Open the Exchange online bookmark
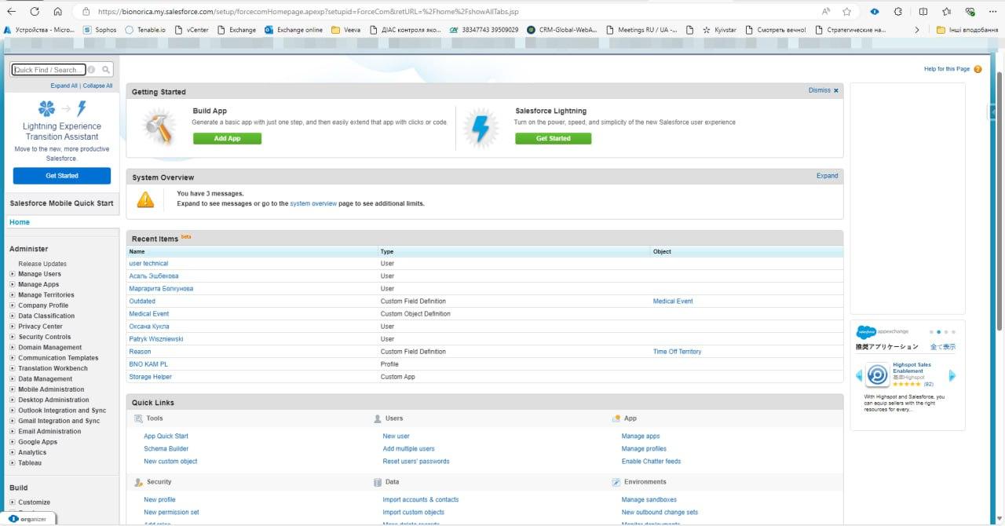The image size is (1005, 526). pos(294,30)
